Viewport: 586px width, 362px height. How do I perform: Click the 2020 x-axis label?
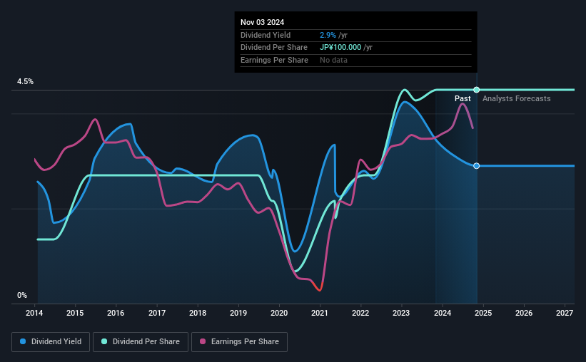(279, 313)
